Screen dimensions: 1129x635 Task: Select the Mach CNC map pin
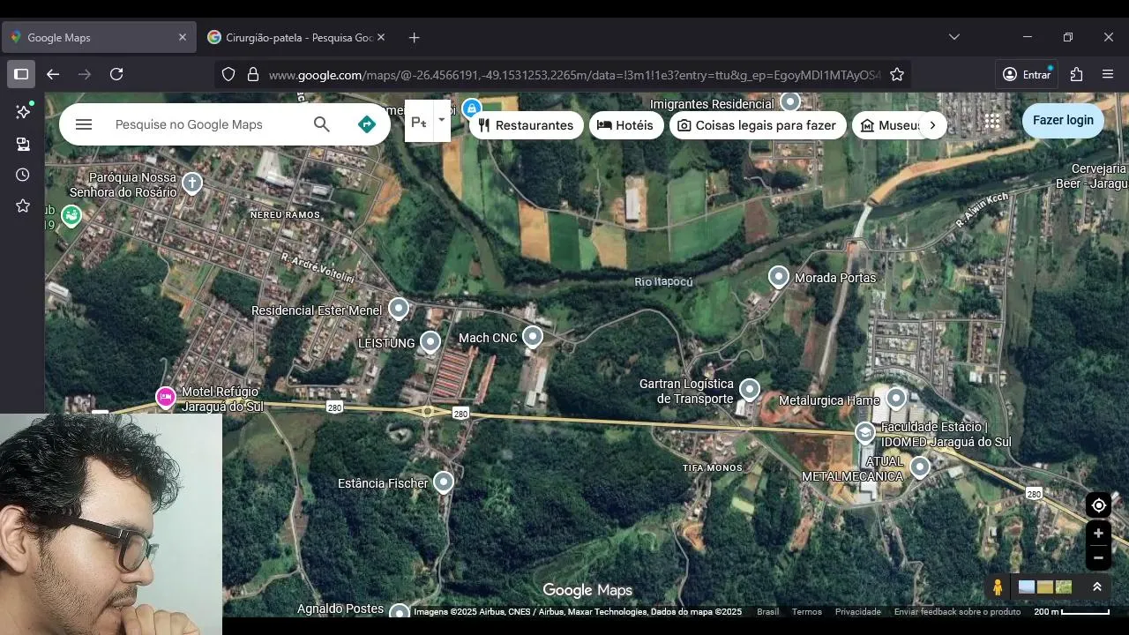point(532,337)
